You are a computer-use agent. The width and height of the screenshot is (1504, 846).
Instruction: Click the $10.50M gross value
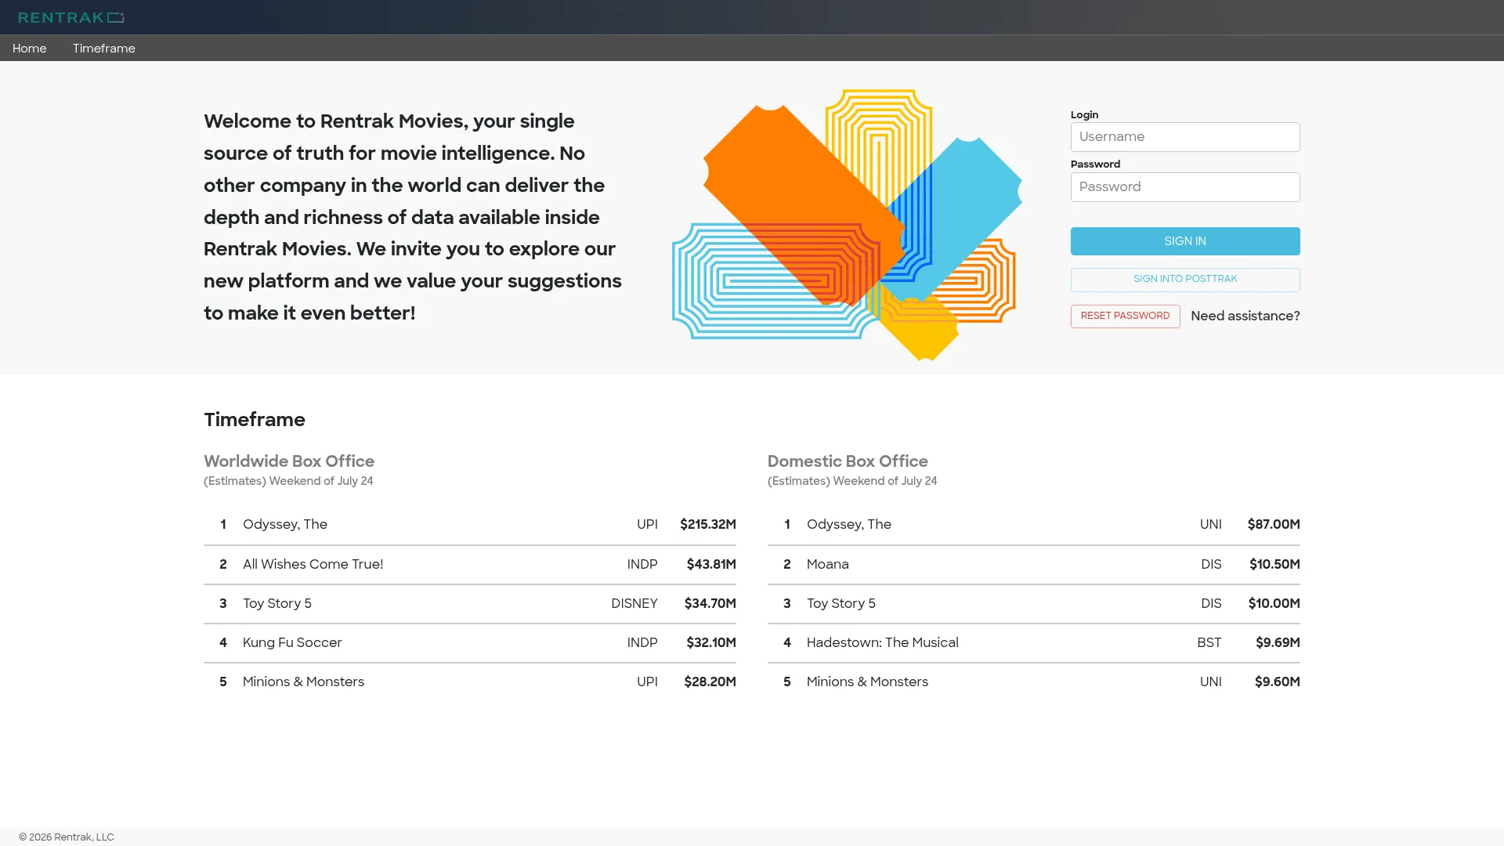point(1274,565)
